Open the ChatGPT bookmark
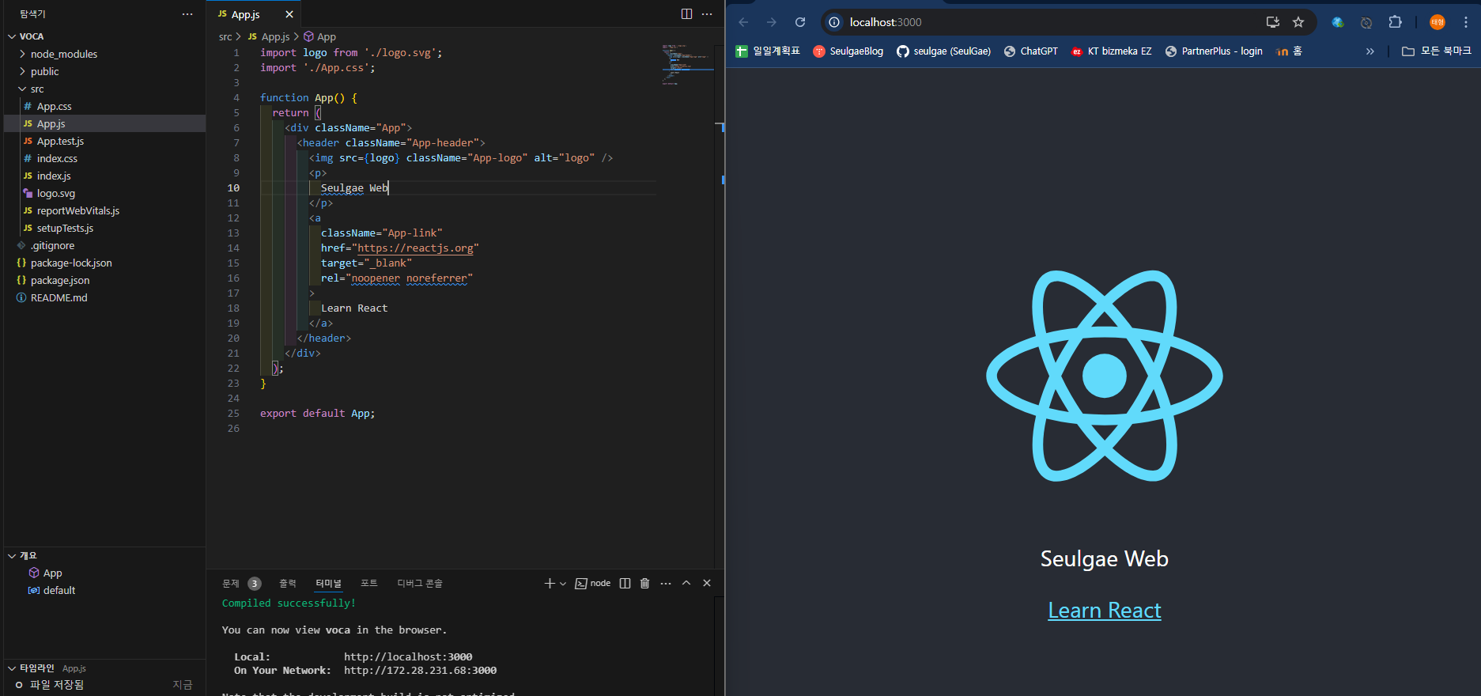The width and height of the screenshot is (1481, 696). click(x=1031, y=51)
